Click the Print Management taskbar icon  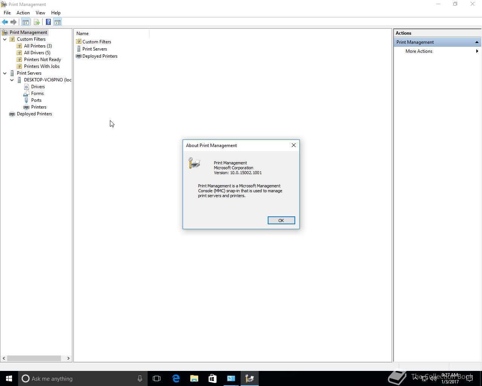click(249, 378)
